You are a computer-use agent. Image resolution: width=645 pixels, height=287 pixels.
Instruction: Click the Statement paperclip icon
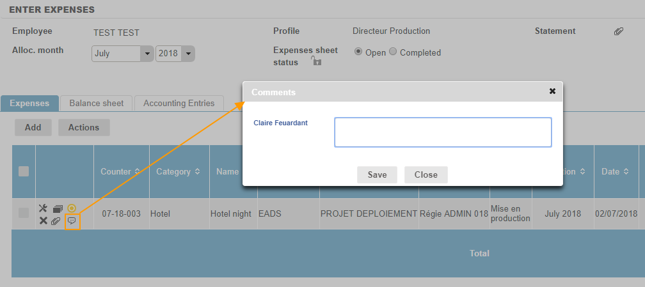point(618,31)
